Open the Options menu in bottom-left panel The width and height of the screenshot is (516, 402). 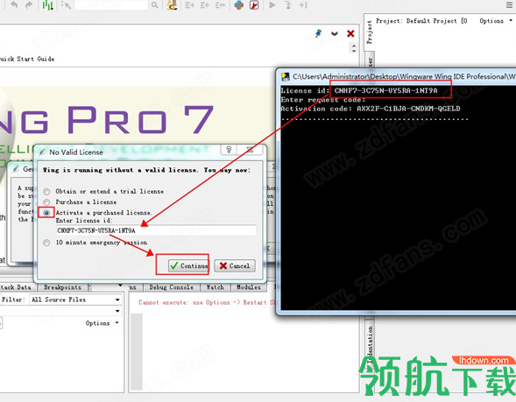pyautogui.click(x=102, y=323)
